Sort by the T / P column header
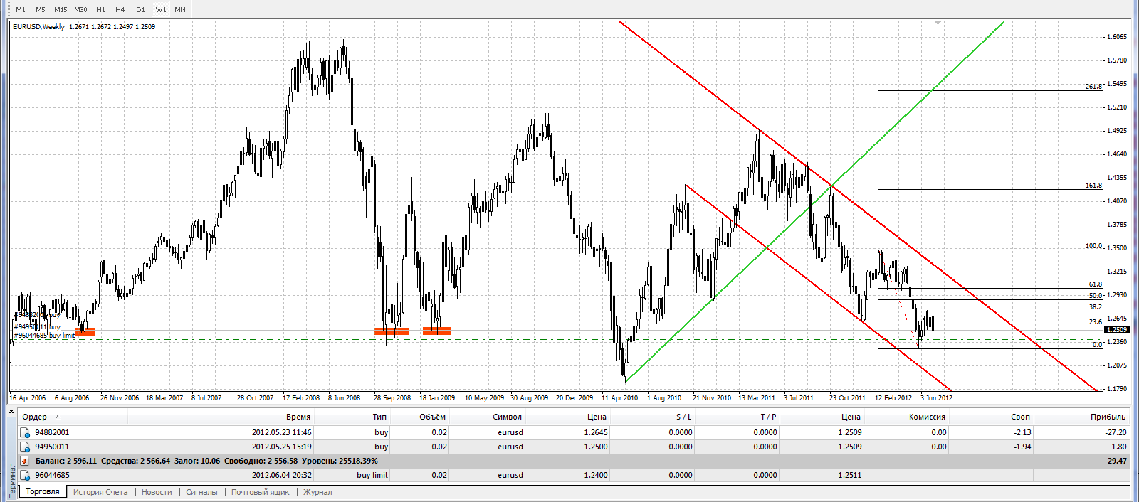The height and width of the screenshot is (502, 1139). pos(768,417)
